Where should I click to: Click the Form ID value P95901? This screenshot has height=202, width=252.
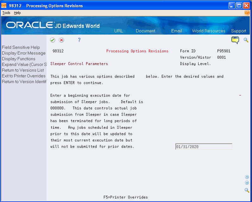(x=224, y=51)
